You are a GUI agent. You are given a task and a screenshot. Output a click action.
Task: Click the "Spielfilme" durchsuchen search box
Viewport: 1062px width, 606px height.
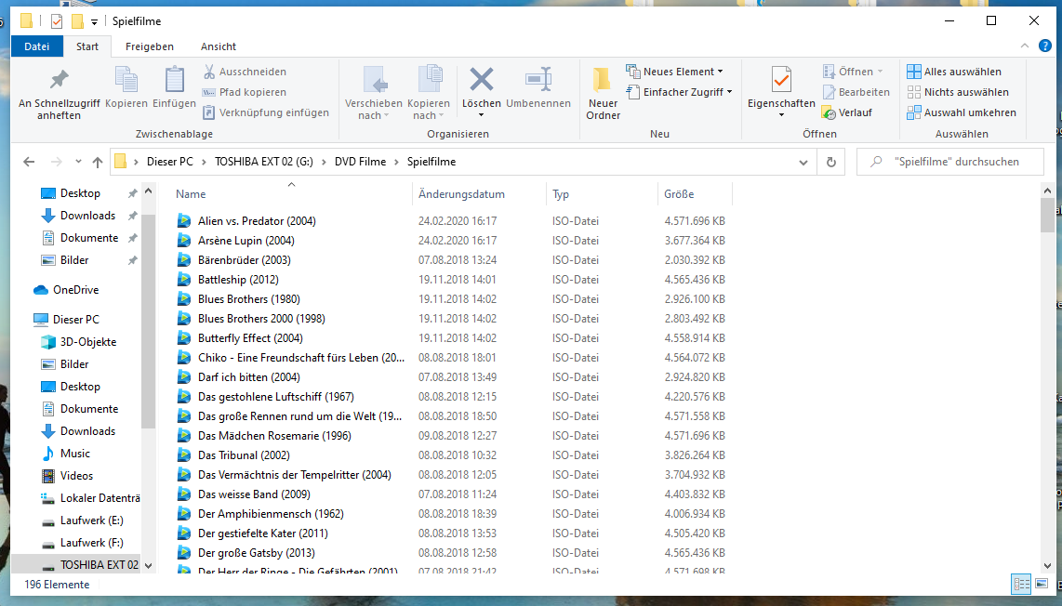949,162
